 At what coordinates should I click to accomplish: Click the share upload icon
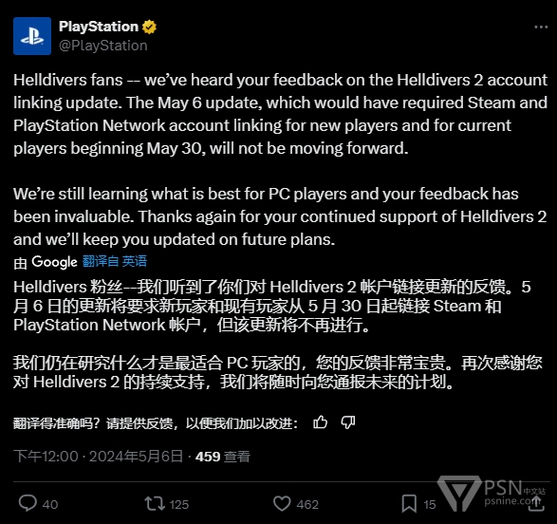[536, 503]
